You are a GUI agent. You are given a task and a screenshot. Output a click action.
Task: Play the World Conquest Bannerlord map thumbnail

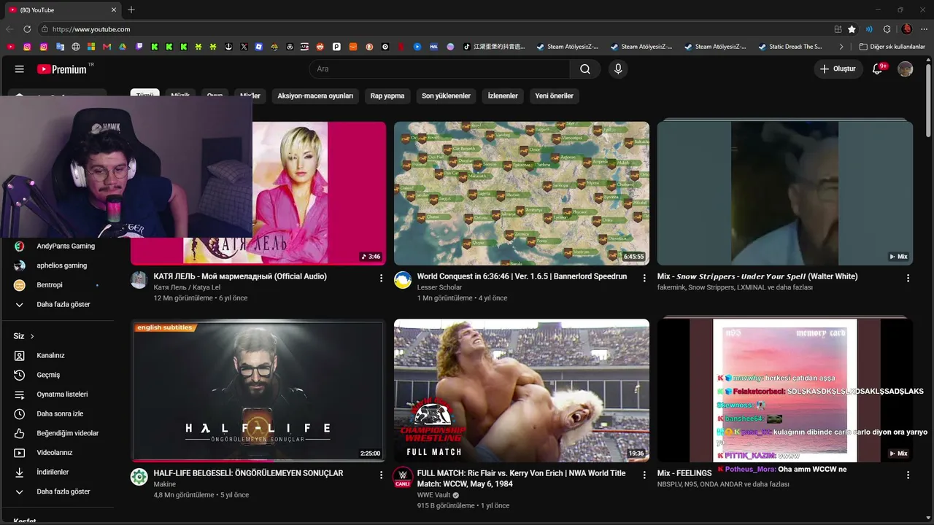coord(522,193)
